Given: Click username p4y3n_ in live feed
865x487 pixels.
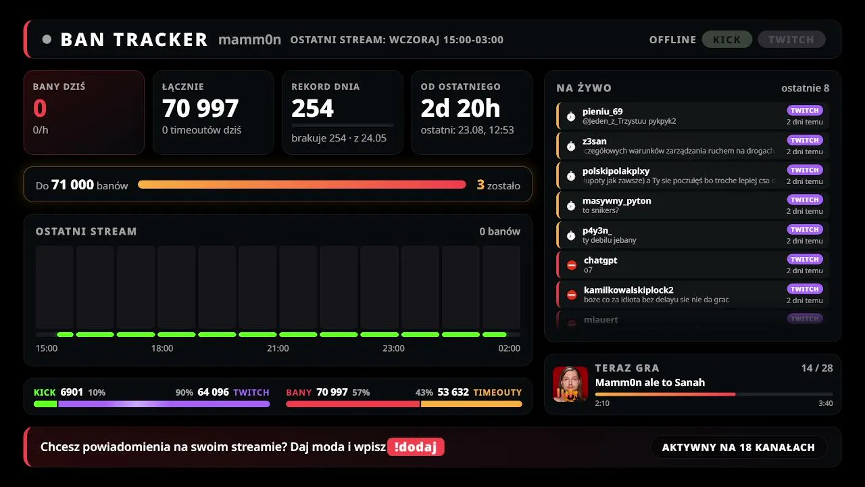Looking at the screenshot, I should click(597, 231).
